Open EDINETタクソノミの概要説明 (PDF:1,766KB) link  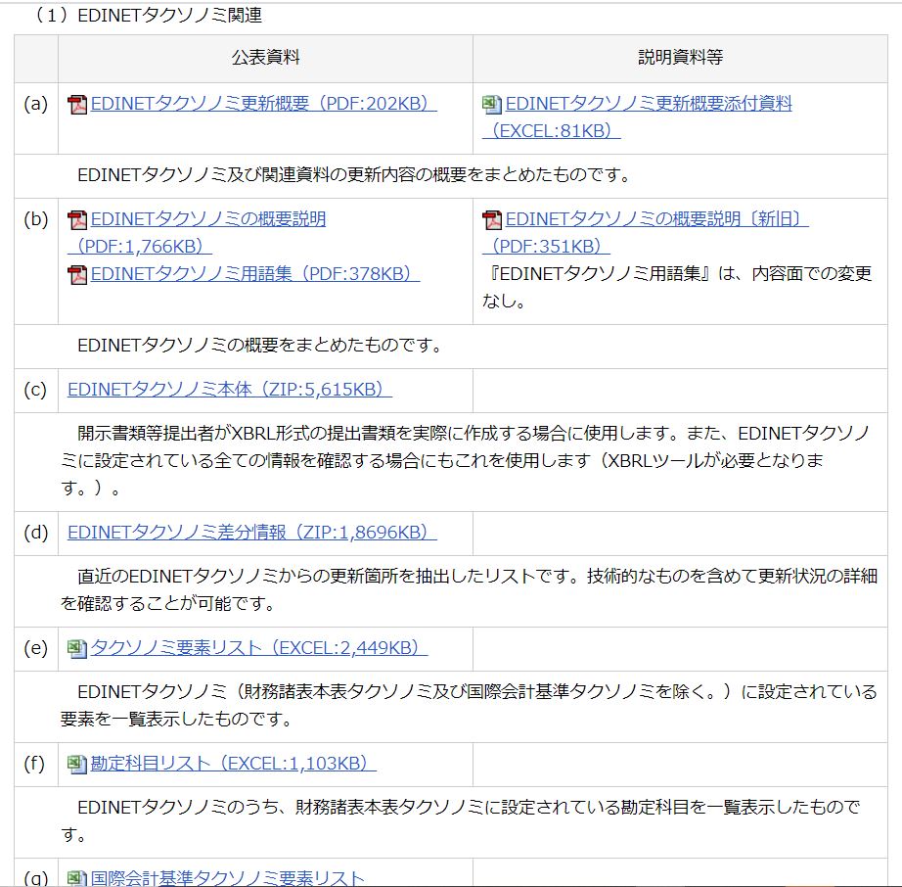pyautogui.click(x=197, y=233)
